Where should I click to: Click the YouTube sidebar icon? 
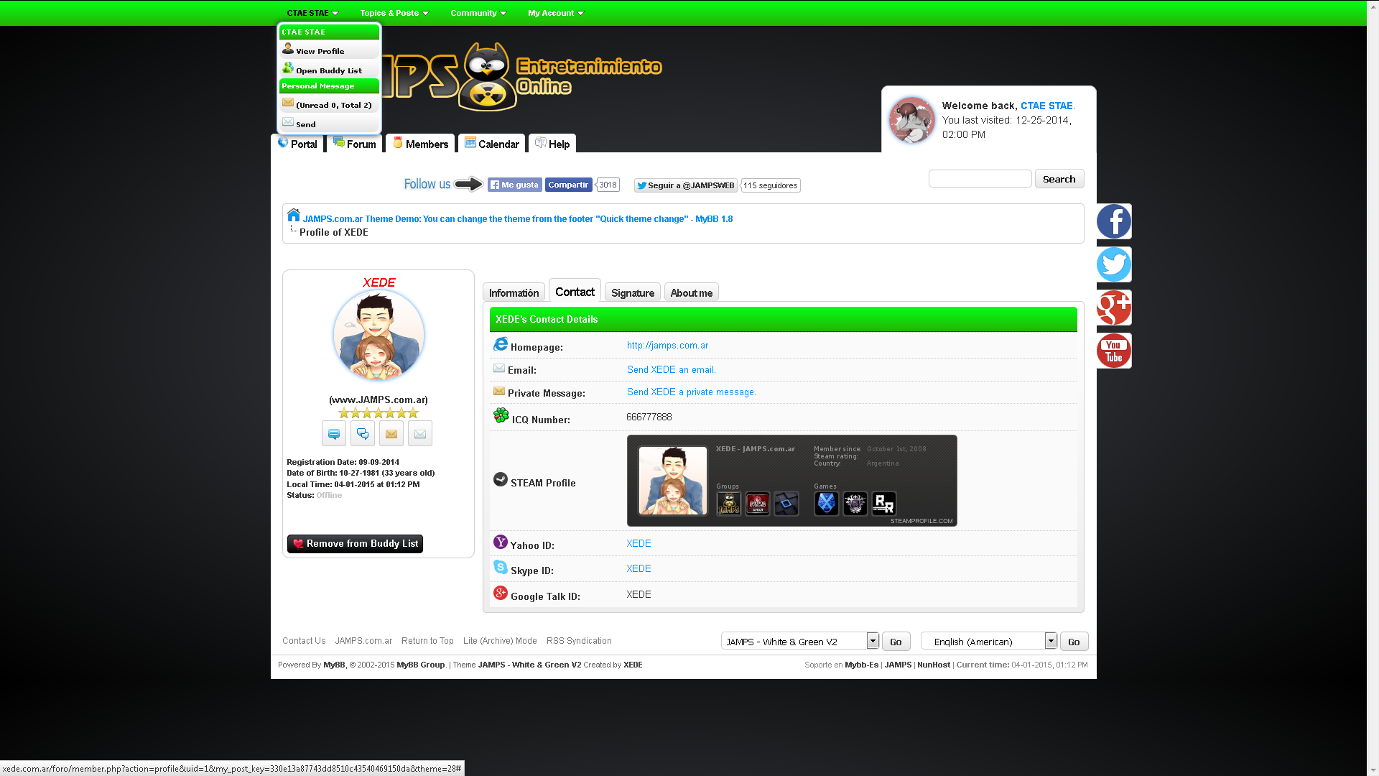click(1114, 351)
